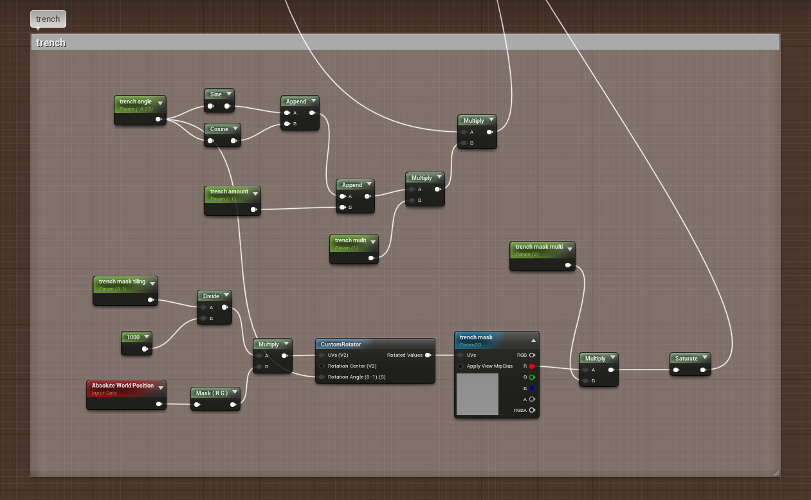
Task: Collapse the Cosine node arrow
Action: tap(235, 129)
